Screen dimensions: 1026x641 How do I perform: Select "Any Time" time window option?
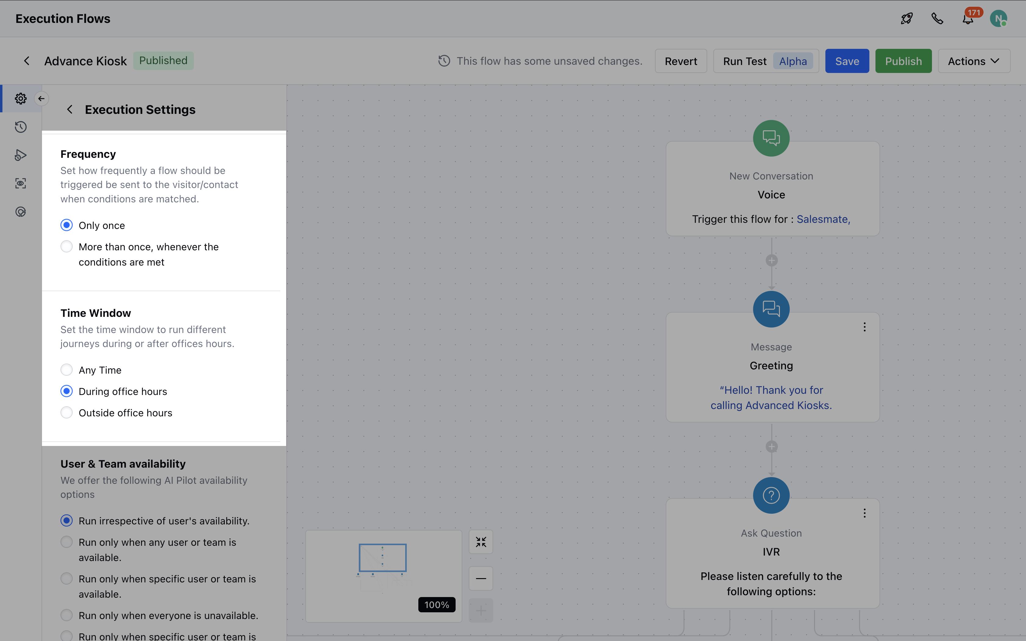67,370
